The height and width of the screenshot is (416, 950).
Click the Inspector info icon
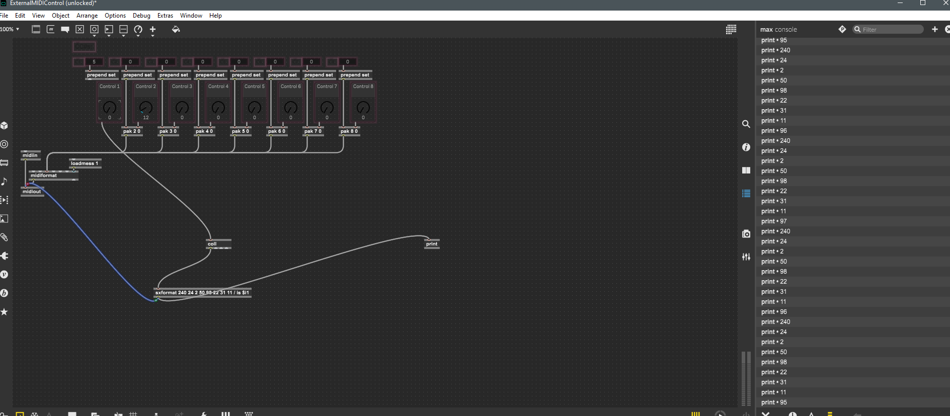(746, 147)
